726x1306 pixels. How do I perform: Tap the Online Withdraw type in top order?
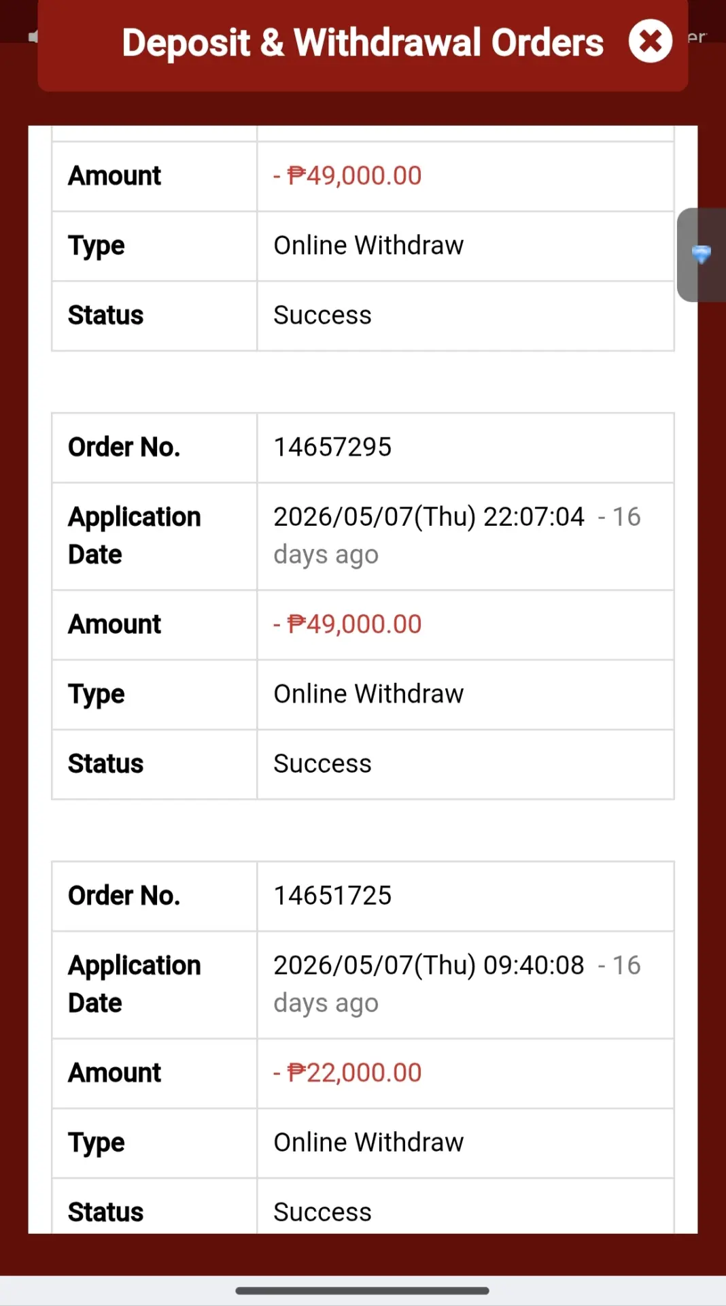click(x=368, y=245)
